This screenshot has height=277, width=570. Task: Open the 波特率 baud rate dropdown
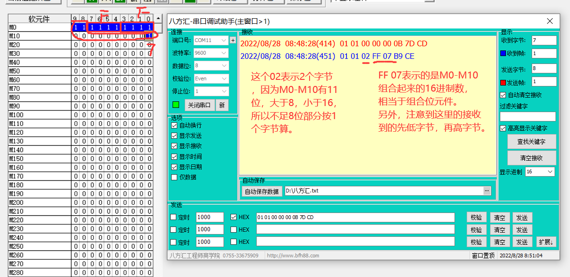click(211, 53)
